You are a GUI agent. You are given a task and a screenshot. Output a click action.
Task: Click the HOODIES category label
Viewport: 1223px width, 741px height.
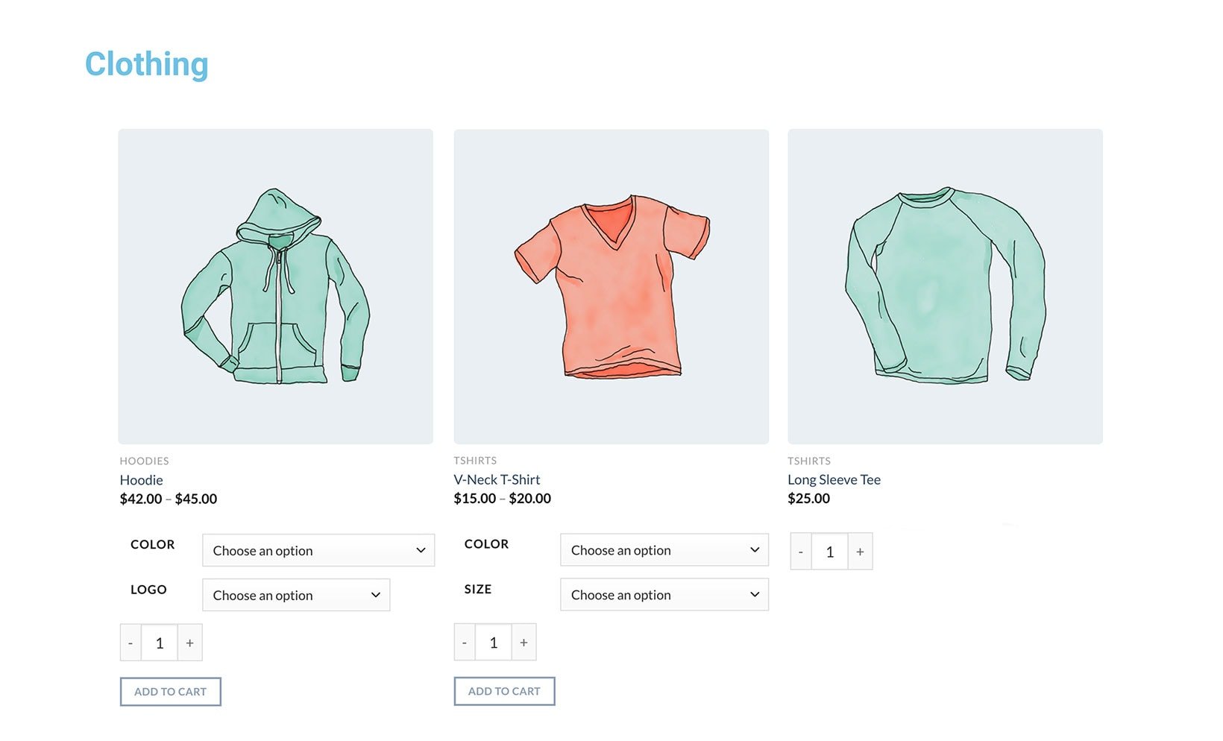(145, 461)
